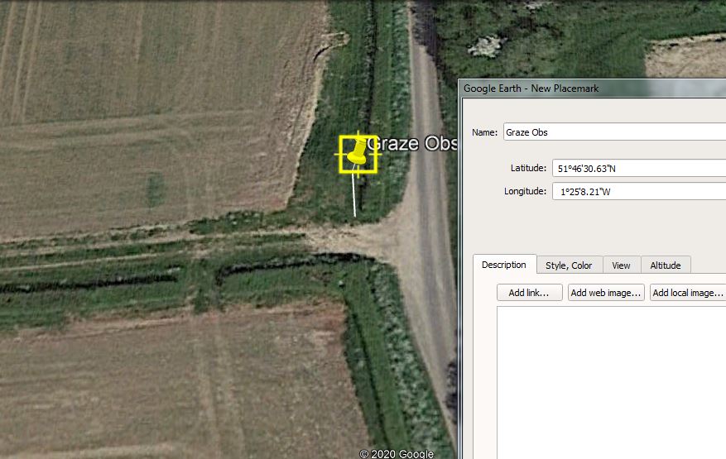Click the New Placemark dialog title bar
The image size is (726, 459).
point(579,88)
